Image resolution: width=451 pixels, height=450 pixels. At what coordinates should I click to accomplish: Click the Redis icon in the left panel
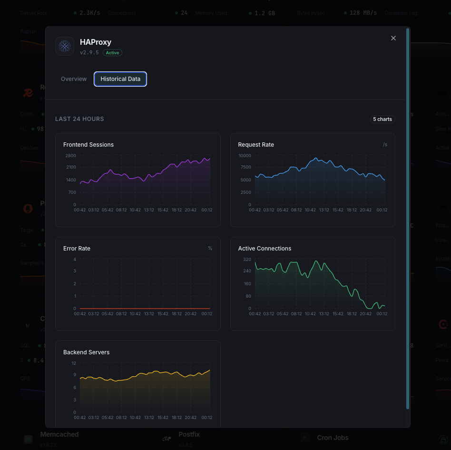coord(28,93)
